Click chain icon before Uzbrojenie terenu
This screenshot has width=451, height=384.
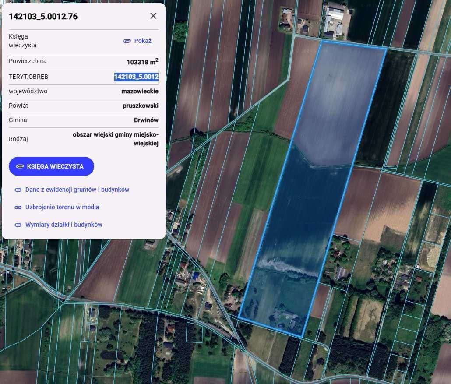pos(18,208)
